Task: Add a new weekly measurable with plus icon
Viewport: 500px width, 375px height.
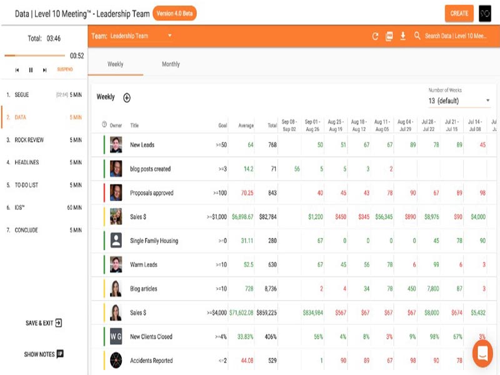Action: 127,97
